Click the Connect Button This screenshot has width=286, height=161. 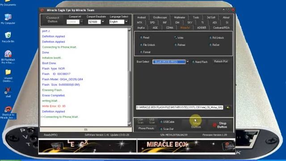53,20
